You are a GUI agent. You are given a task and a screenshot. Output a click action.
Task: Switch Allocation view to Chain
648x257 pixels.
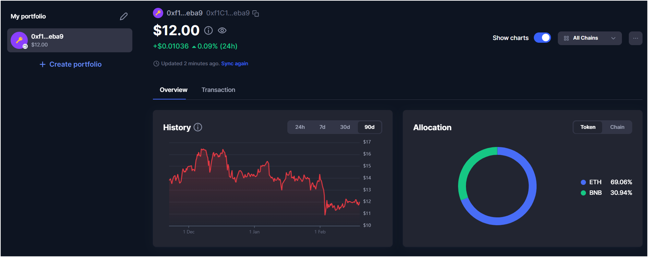(x=617, y=127)
